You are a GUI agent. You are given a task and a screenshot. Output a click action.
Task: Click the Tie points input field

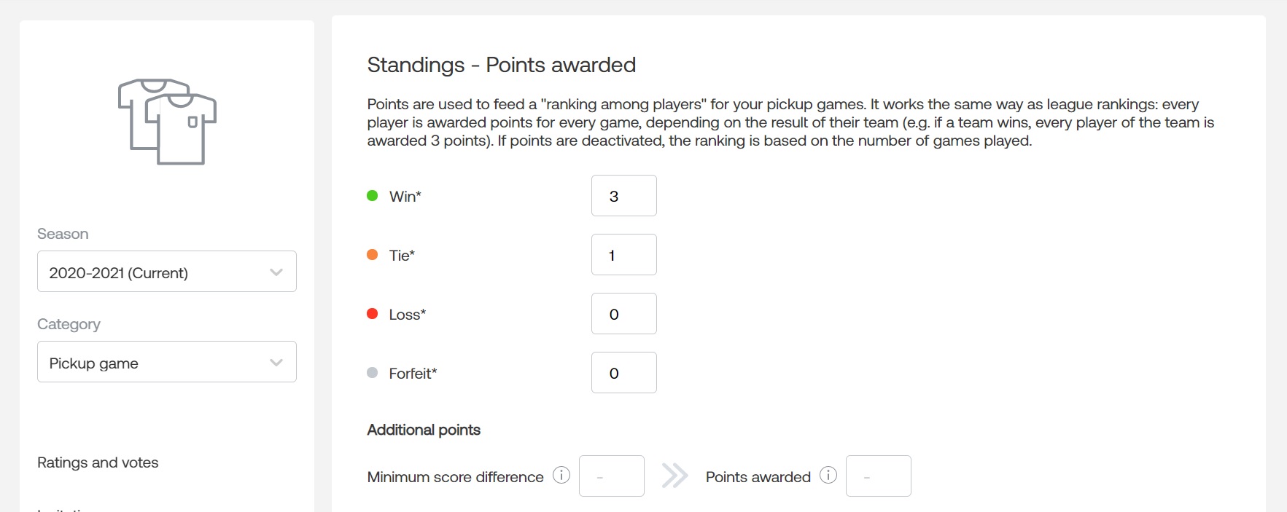click(x=623, y=255)
